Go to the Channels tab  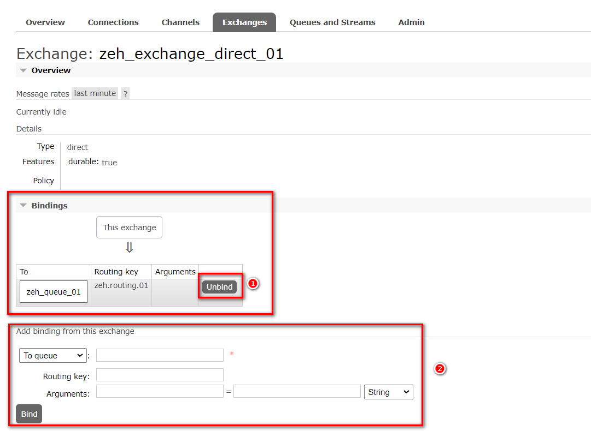180,22
